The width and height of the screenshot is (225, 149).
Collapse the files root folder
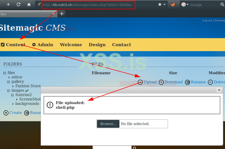coord(5,73)
